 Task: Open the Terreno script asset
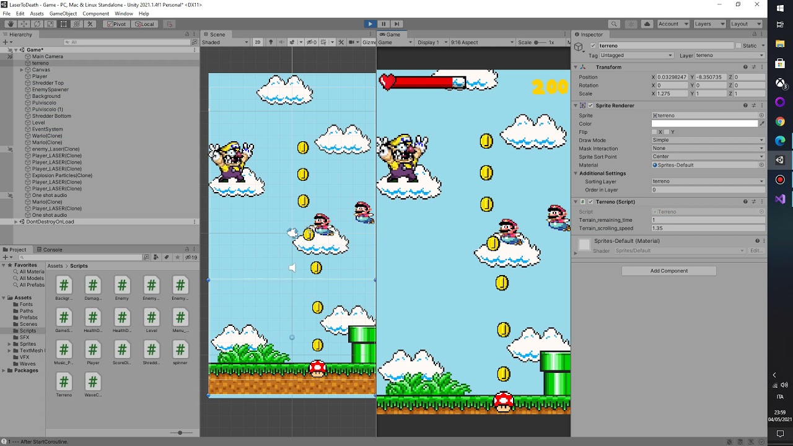(63, 385)
